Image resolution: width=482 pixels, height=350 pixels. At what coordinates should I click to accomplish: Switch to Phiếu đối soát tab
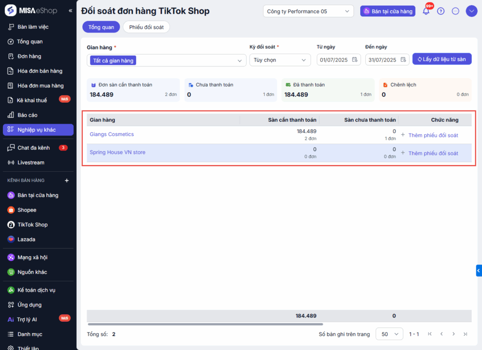(146, 27)
